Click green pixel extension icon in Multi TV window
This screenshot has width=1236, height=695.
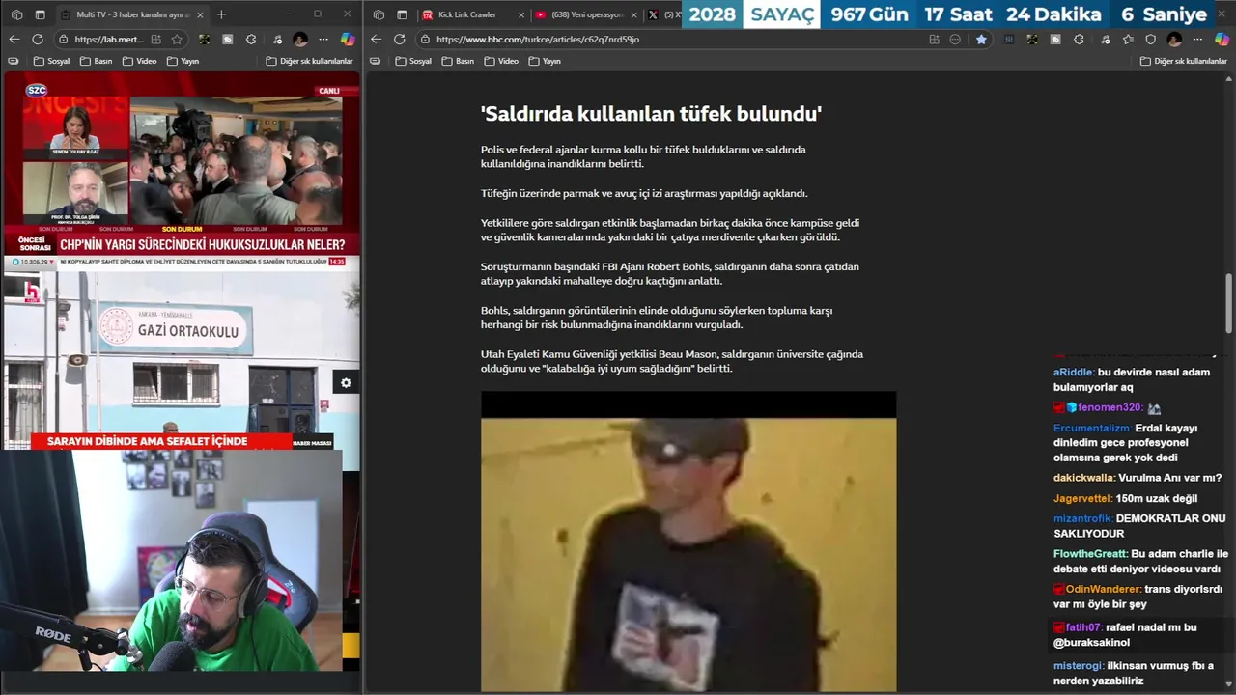[205, 39]
